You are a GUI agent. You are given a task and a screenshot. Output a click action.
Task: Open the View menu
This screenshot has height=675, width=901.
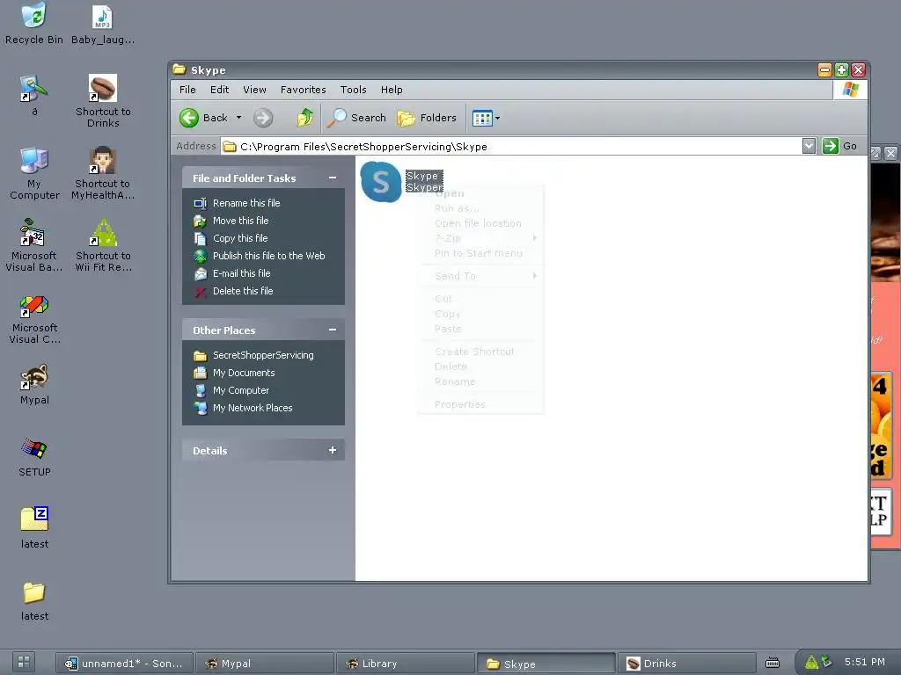(x=254, y=90)
